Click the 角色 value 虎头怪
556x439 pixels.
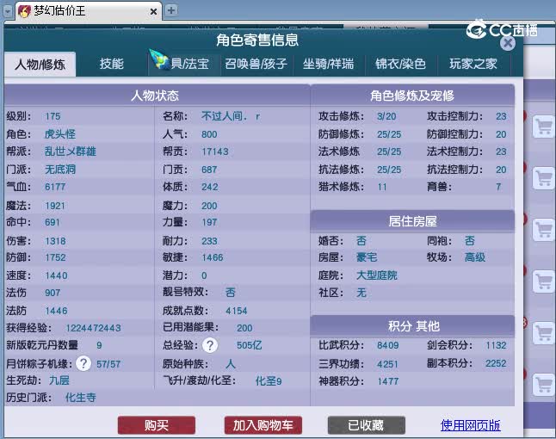(x=60, y=134)
